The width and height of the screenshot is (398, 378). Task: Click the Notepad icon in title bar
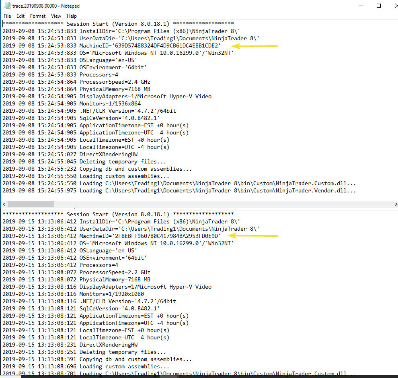(7, 6)
